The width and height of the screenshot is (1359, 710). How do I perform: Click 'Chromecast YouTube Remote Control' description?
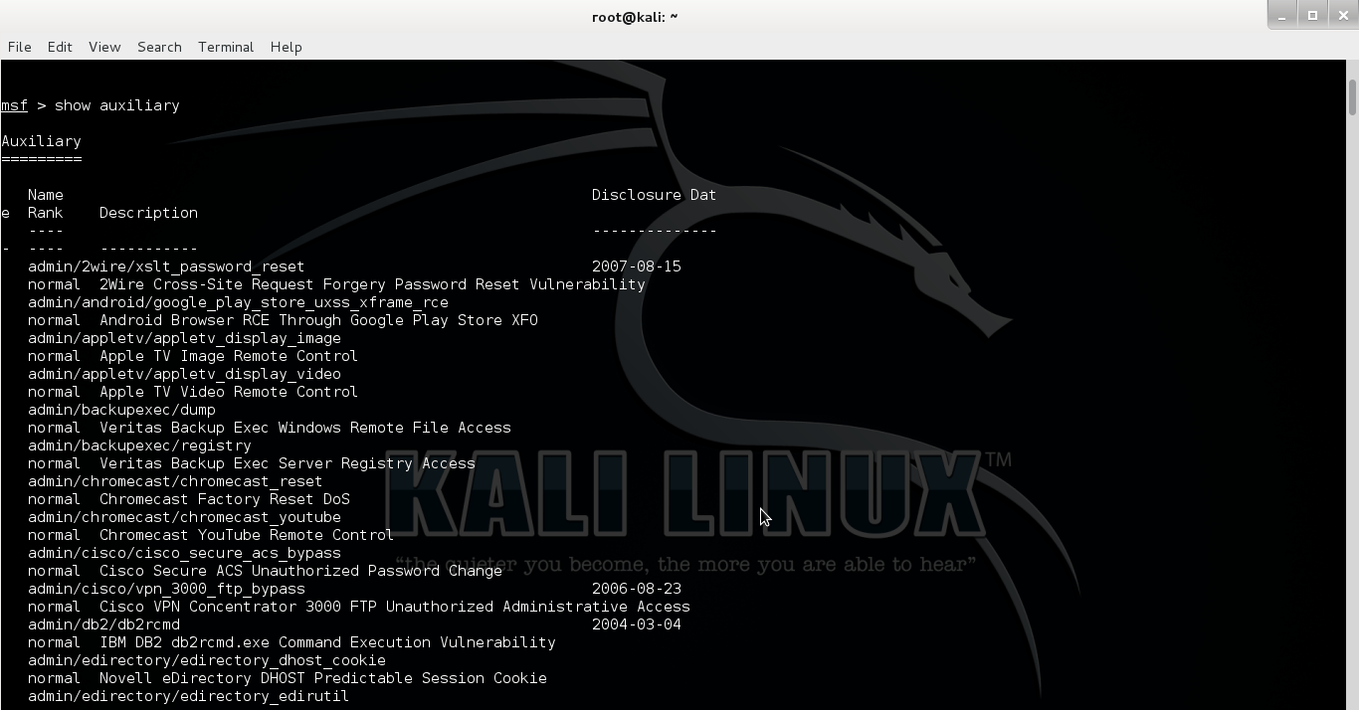(x=247, y=535)
